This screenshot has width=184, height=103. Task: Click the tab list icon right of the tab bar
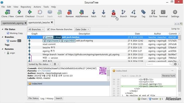[181, 24]
